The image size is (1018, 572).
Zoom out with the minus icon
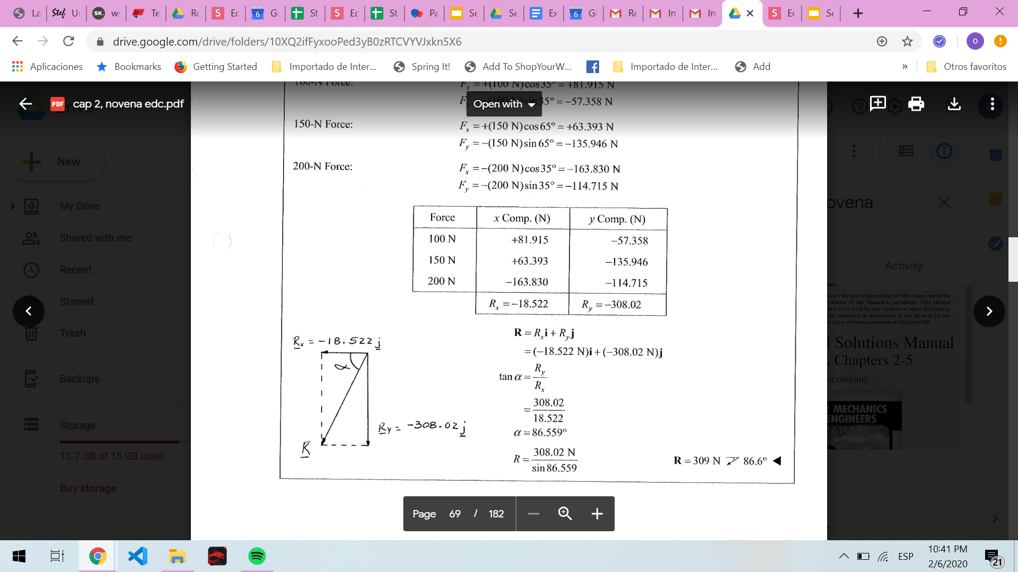click(x=533, y=514)
